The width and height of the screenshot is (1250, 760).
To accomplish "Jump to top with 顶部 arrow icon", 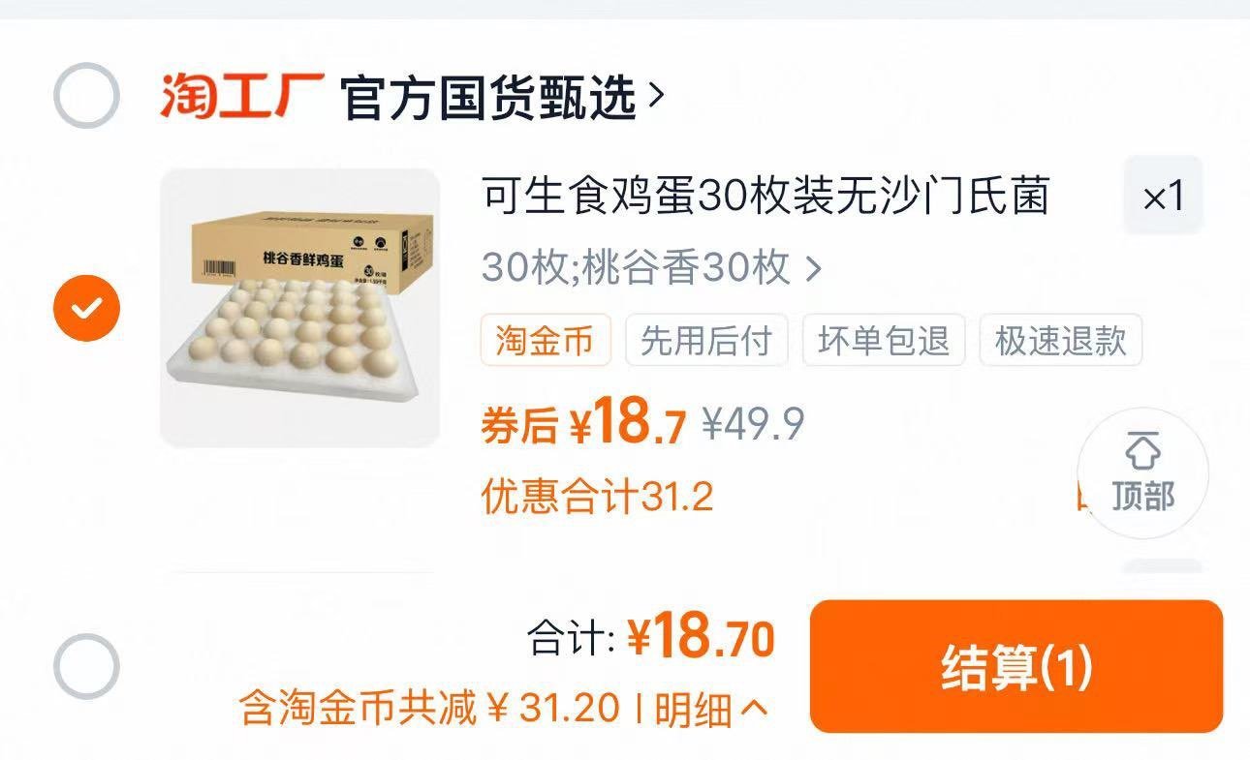I will click(1143, 473).
